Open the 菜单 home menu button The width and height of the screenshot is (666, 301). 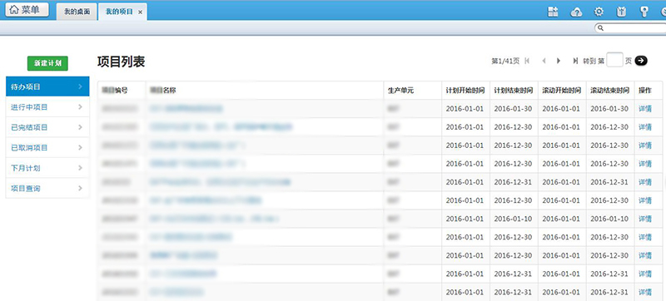coord(27,9)
